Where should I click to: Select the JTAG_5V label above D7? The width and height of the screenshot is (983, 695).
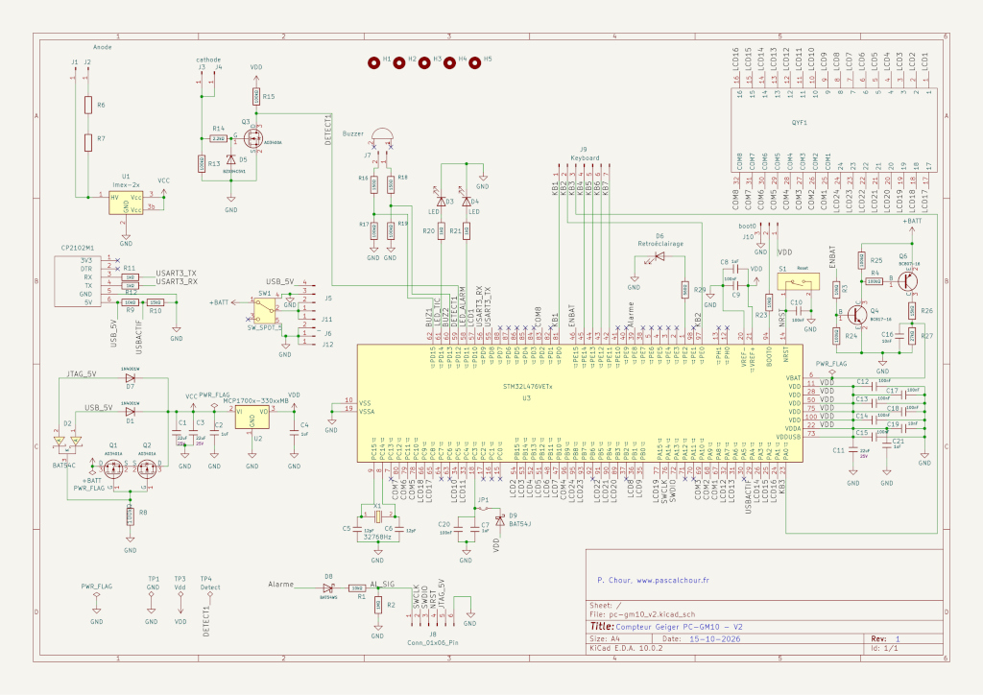[82, 374]
